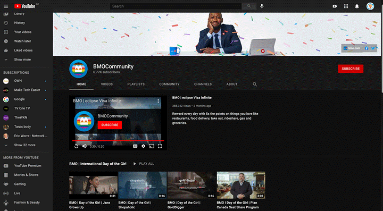Open the YouTube apps grid
The height and width of the screenshot is (211, 383).
click(346, 6)
